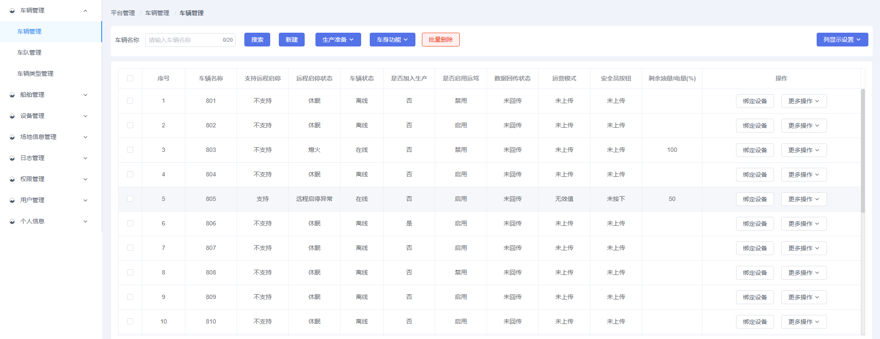Click the 权限管理 sidebar icon
Image resolution: width=880 pixels, height=339 pixels.
coord(12,179)
